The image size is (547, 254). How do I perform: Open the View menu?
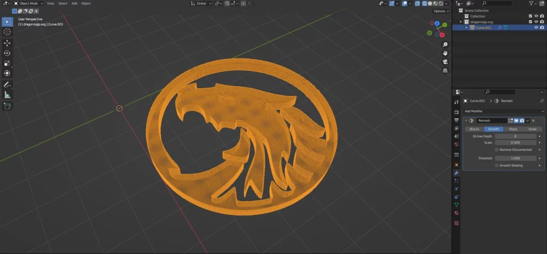[x=51, y=4]
